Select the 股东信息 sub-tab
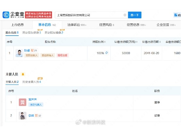 click(x=12, y=33)
